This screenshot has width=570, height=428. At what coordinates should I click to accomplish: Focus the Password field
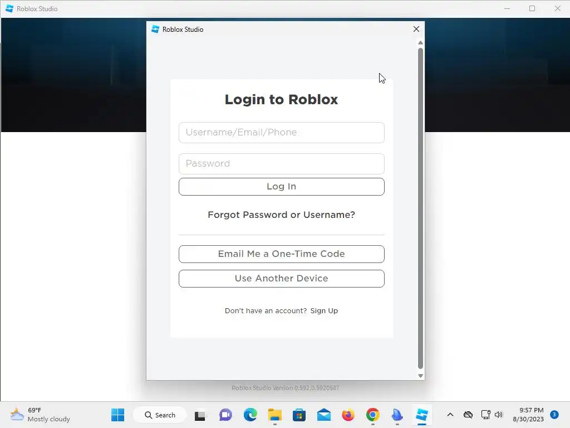(x=281, y=164)
